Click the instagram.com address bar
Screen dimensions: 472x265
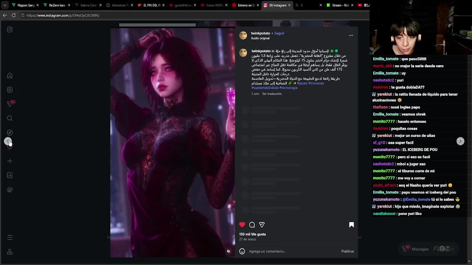click(194, 15)
